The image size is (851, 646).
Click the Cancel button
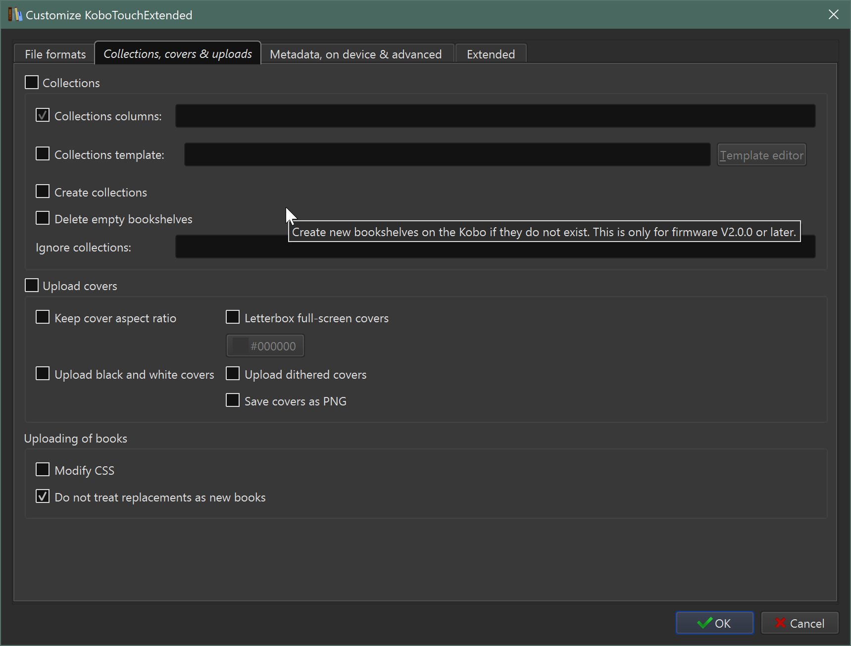click(800, 623)
